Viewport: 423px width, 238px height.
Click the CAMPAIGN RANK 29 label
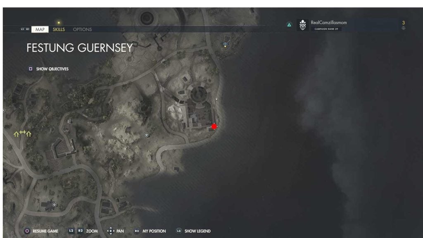(326, 29)
